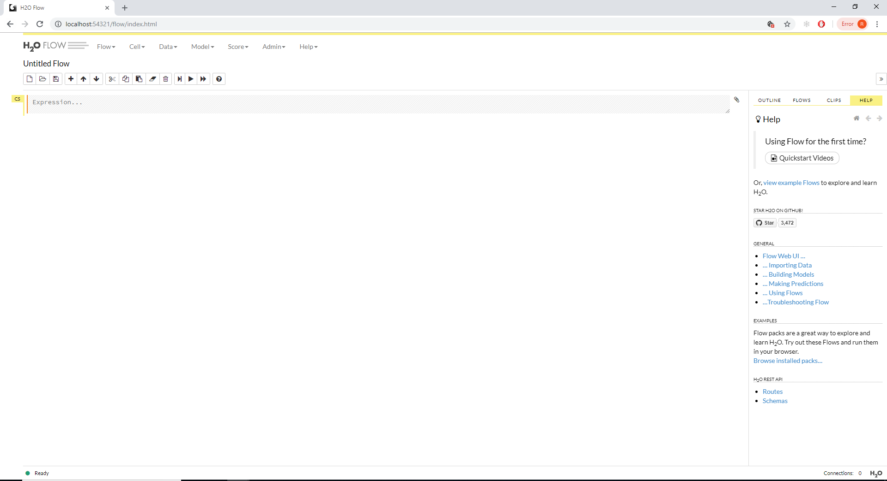Click the 3,472 star count

(787, 223)
